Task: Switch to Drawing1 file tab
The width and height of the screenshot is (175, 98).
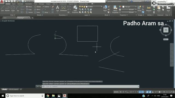Action: (23, 18)
